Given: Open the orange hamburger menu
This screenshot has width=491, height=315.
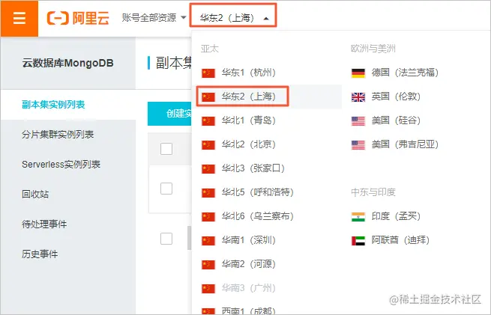Looking at the screenshot, I should [x=19, y=18].
